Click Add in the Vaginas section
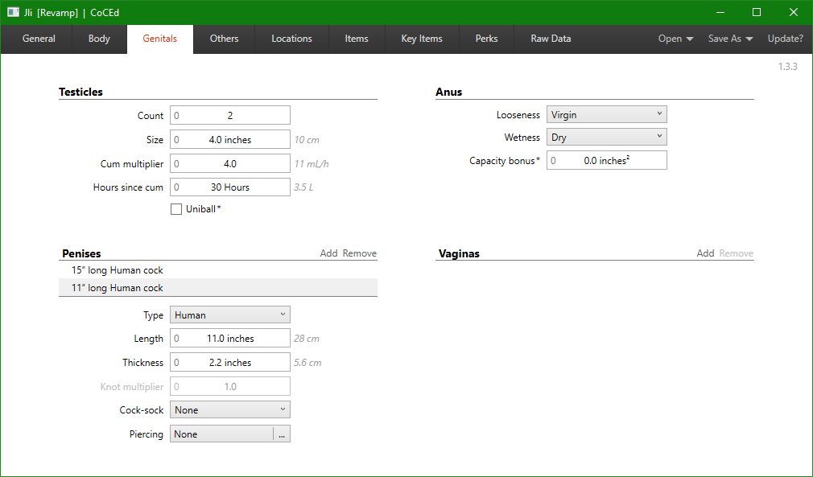The image size is (813, 477). pyautogui.click(x=705, y=253)
